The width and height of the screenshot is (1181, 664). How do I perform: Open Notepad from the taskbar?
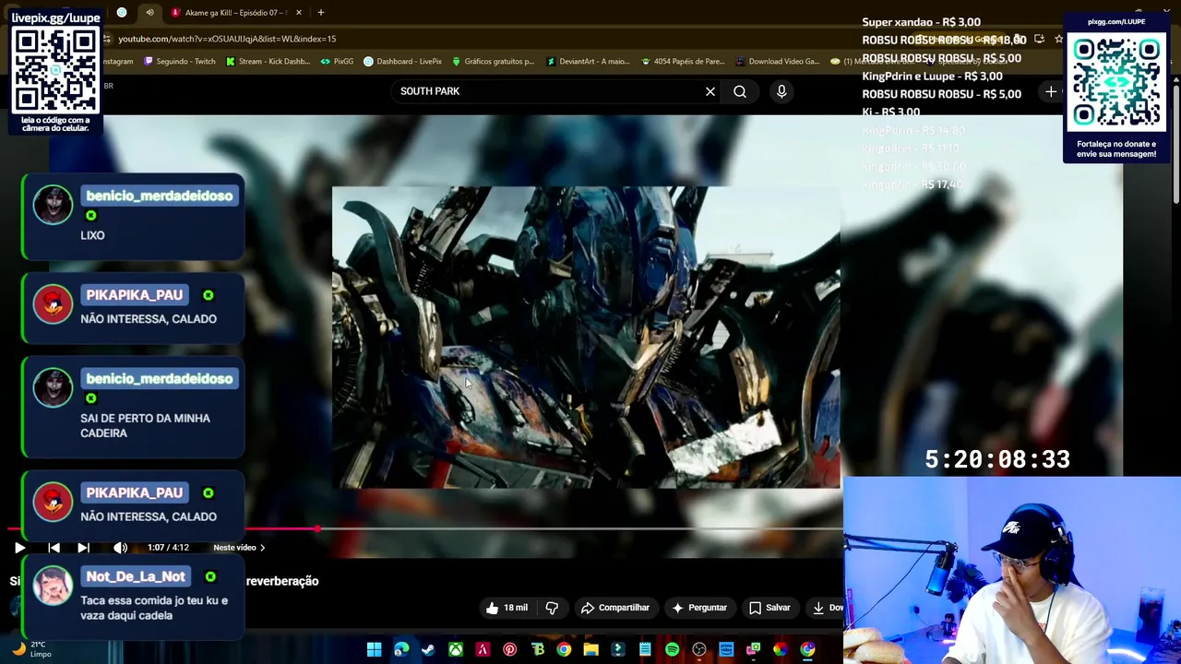click(x=645, y=650)
